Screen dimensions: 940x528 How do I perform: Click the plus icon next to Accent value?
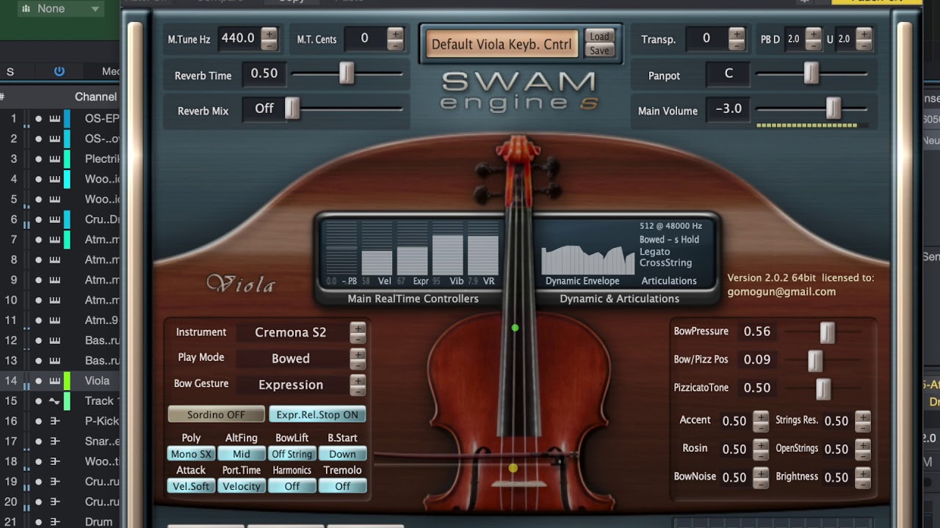tap(761, 417)
